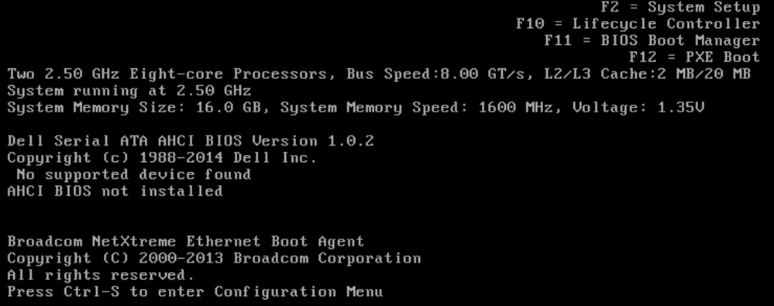Click the Broadcom NetXtreme Ethernet Boot Agent line

click(186, 242)
